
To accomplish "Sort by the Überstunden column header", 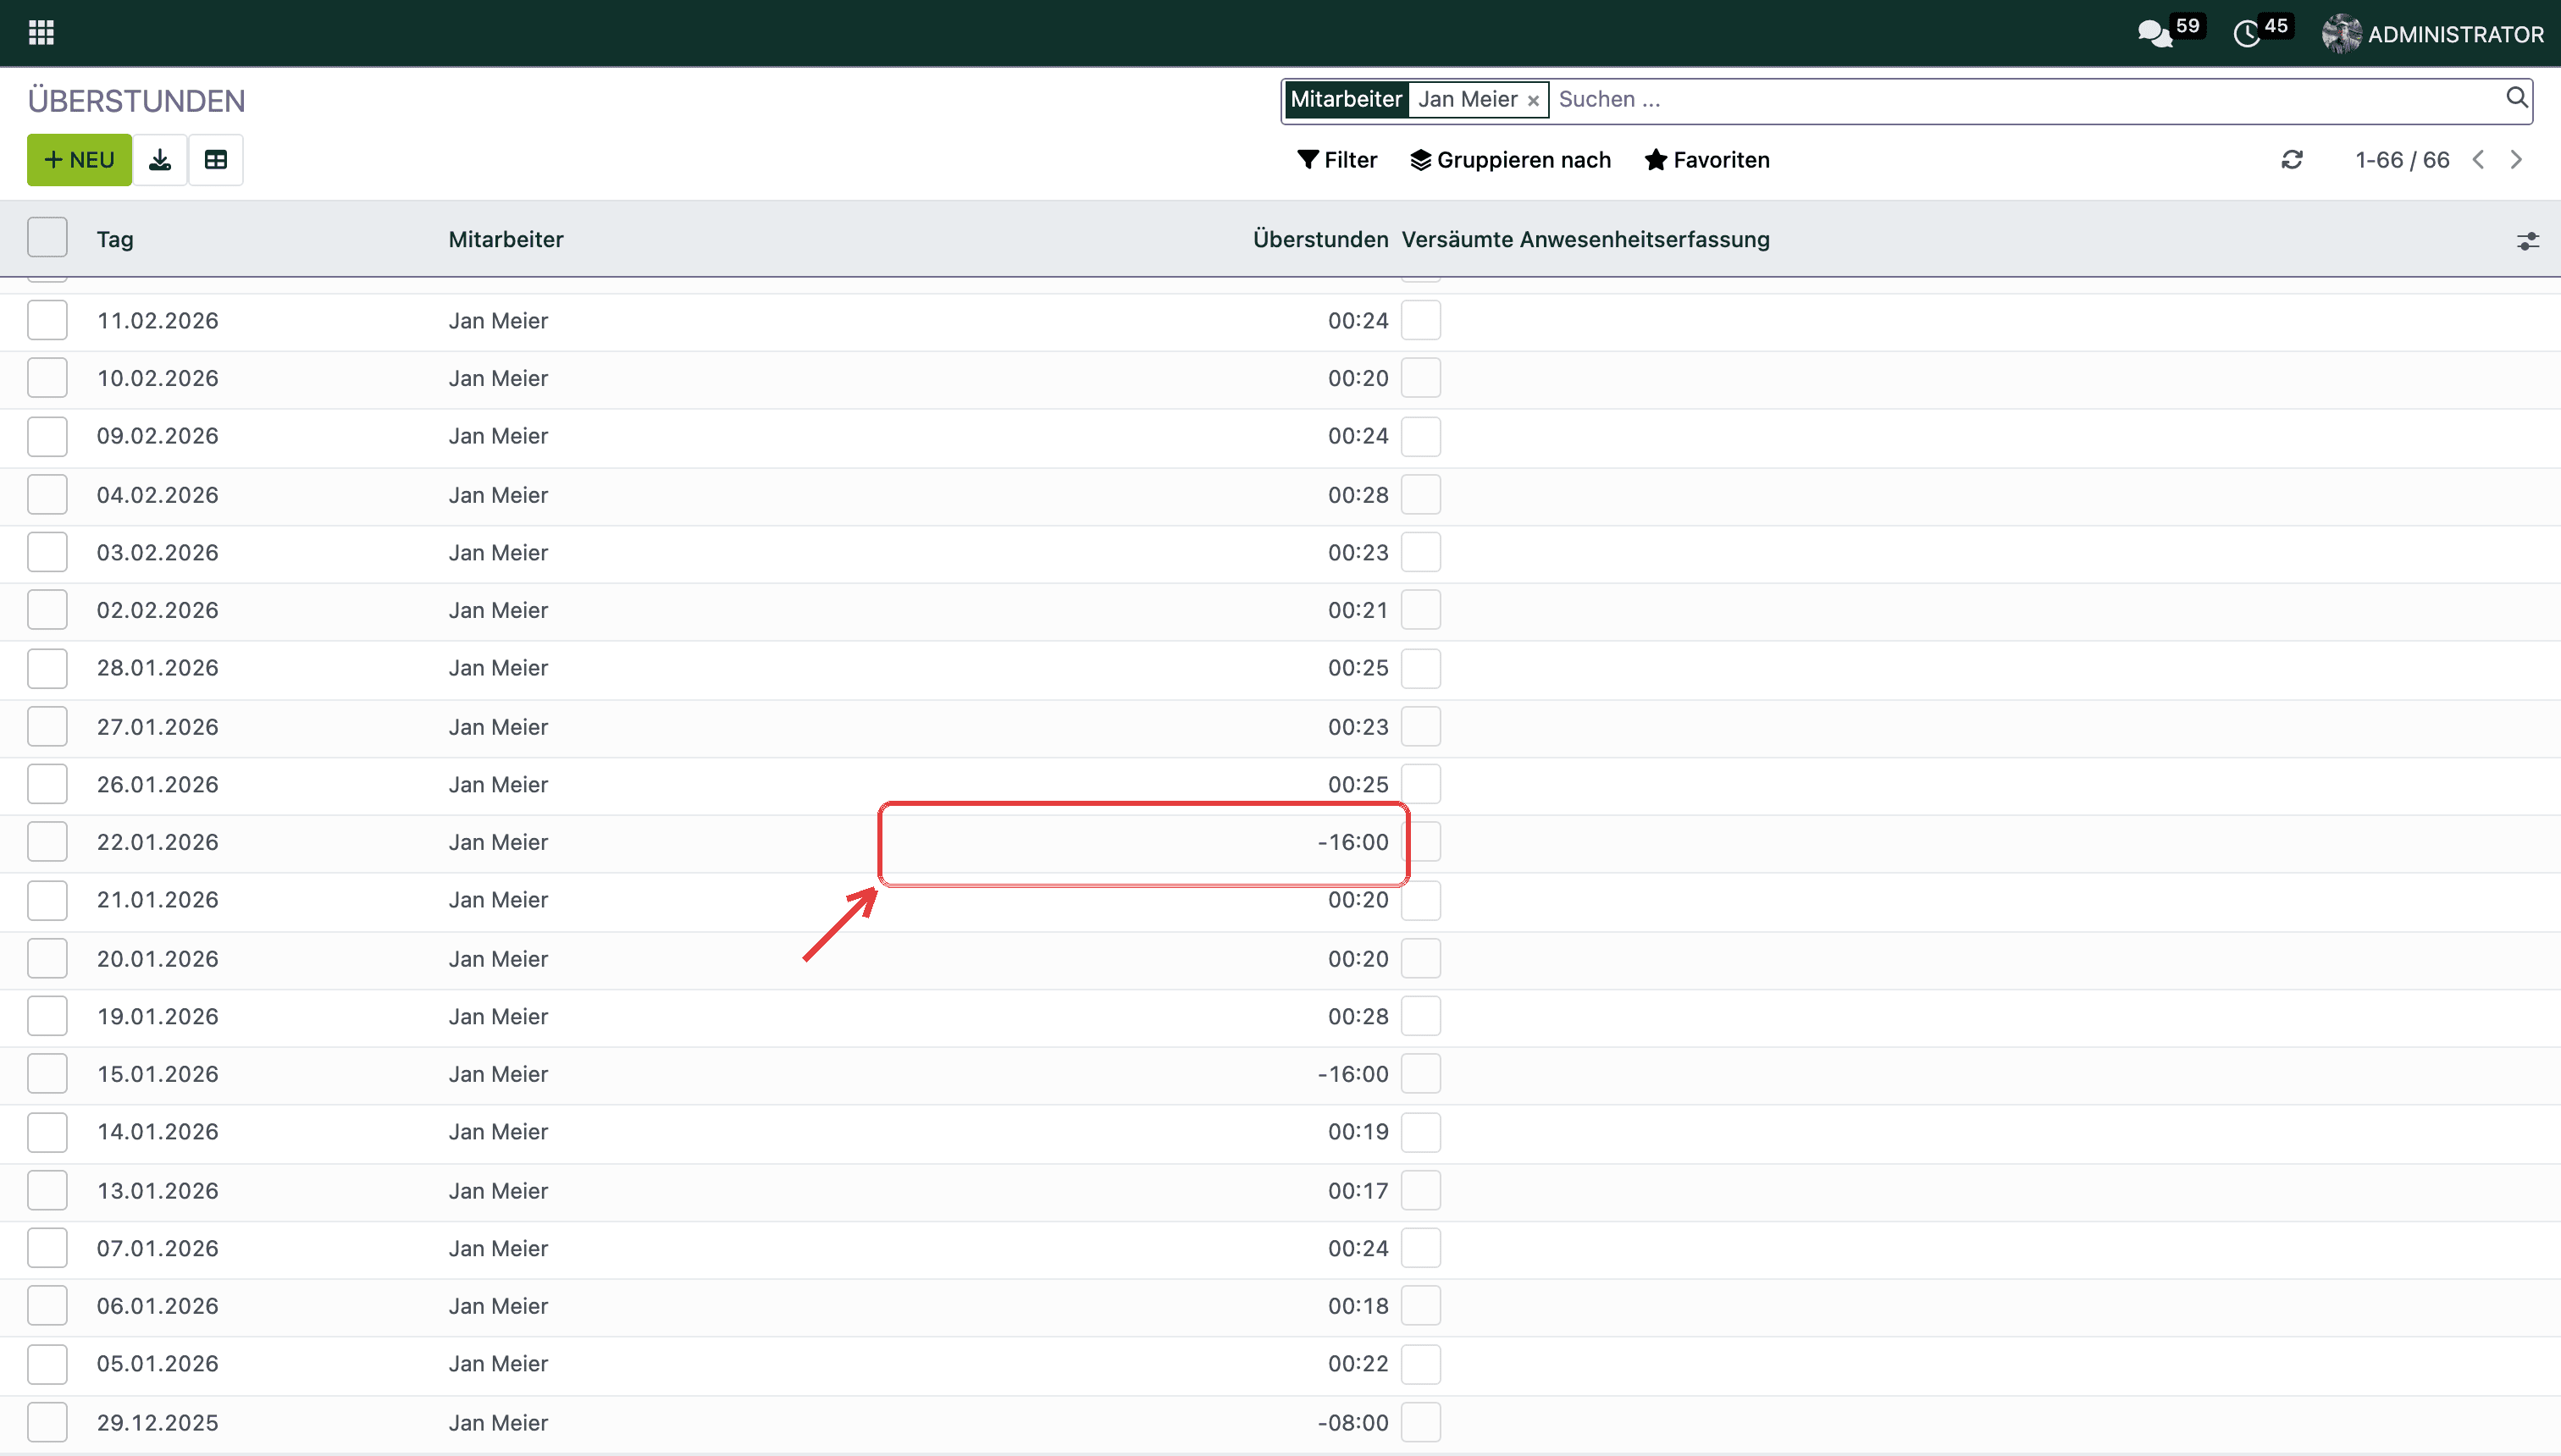I will point(1320,239).
